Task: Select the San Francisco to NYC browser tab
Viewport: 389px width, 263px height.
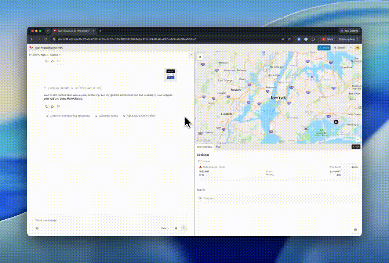Action: coord(74,31)
